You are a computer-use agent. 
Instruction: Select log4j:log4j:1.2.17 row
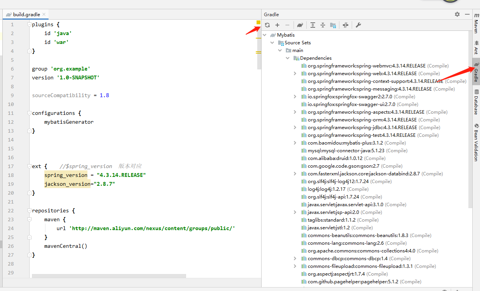(334, 189)
